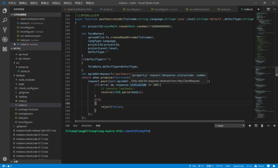Open the Debug view in activity bar
Image resolution: width=278 pixels, height=168 pixels.
5,39
